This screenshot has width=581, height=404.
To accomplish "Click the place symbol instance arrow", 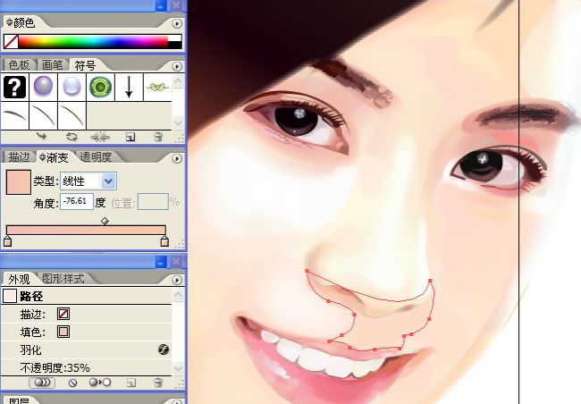I will click(41, 137).
